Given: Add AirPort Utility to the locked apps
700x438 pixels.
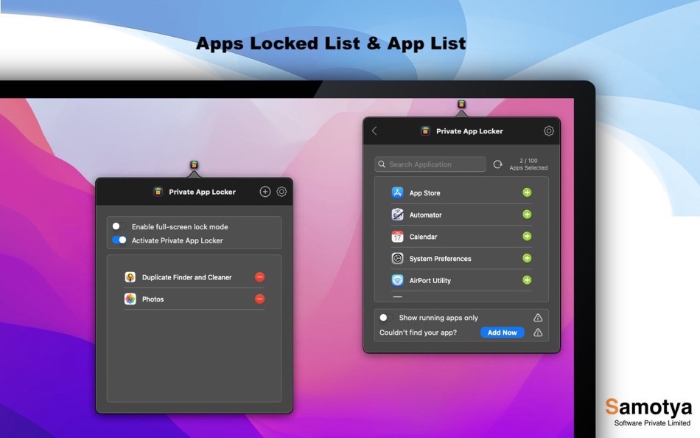Looking at the screenshot, I should tap(528, 280).
